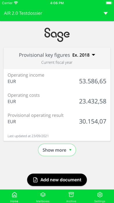Open the Settings gear icon
The width and height of the screenshot is (114, 203).
click(x=100, y=195)
